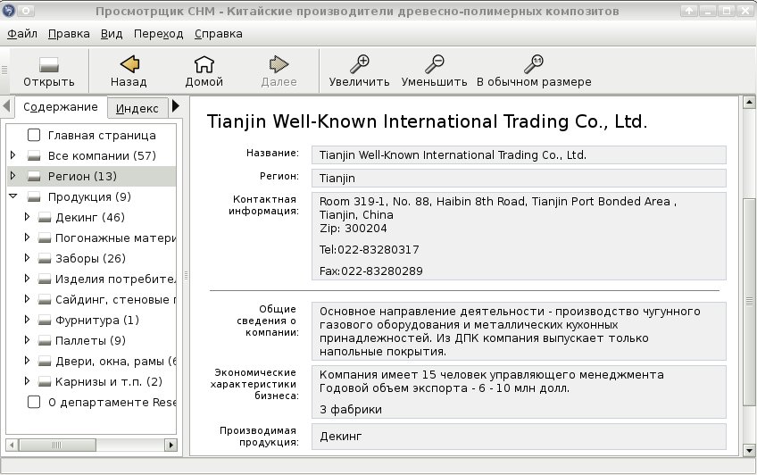This screenshot has width=757, height=475.
Task: Click the folder icon of Паллеты (9)
Action: click(x=45, y=341)
